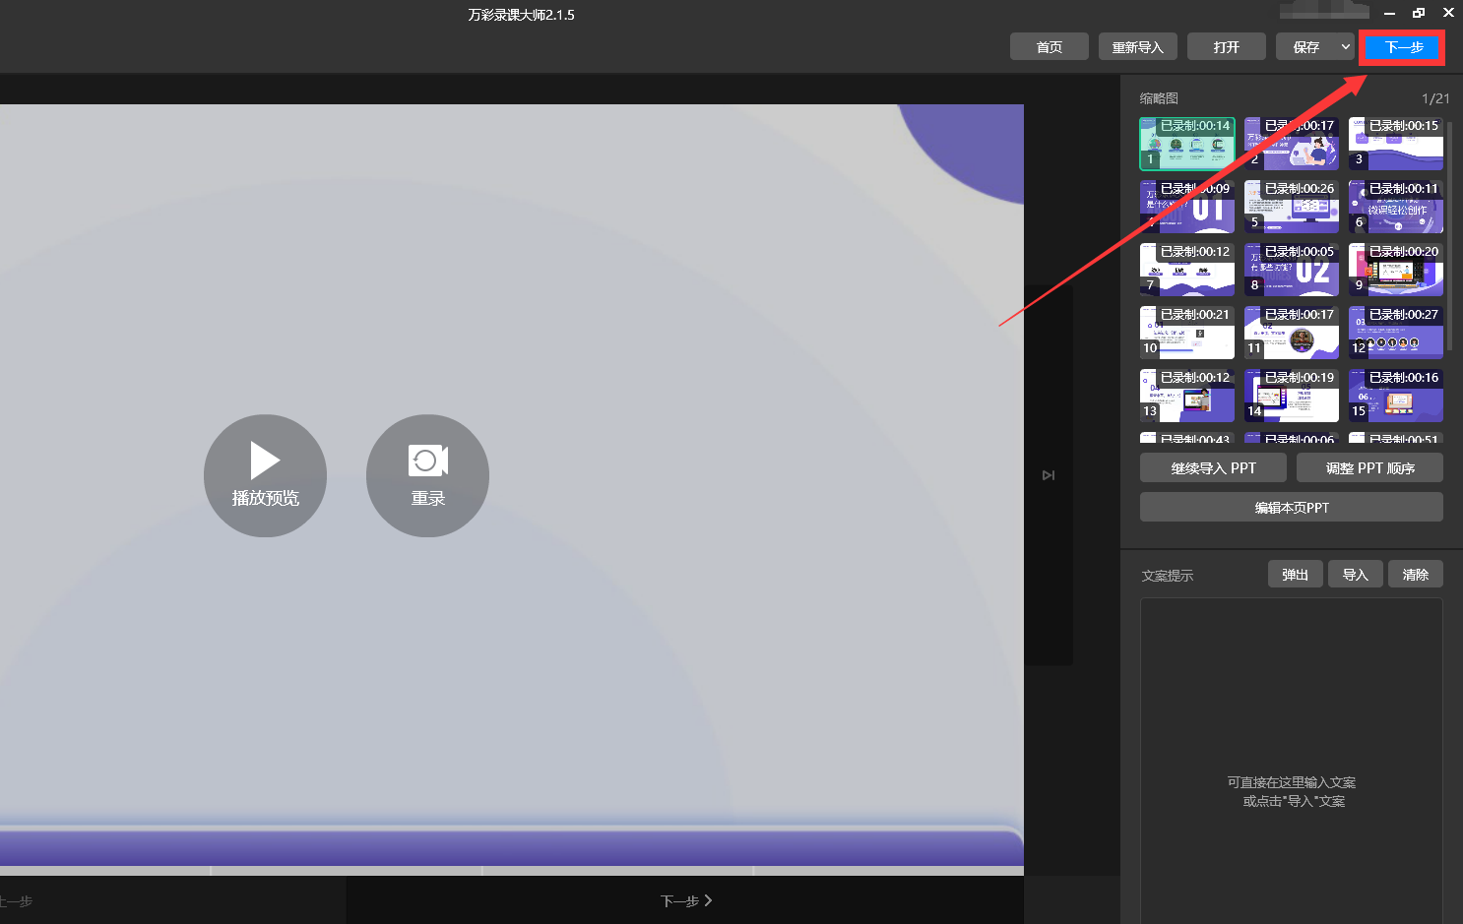Select slide thumbnail 9 recorded 00:20
Screen dimensions: 1463x924
click(x=1396, y=270)
